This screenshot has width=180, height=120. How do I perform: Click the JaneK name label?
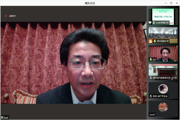pyautogui.click(x=152, y=115)
